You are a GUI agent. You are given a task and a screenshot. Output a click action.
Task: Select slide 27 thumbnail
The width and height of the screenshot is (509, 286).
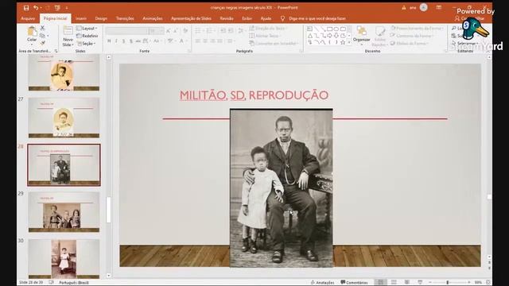pos(64,118)
